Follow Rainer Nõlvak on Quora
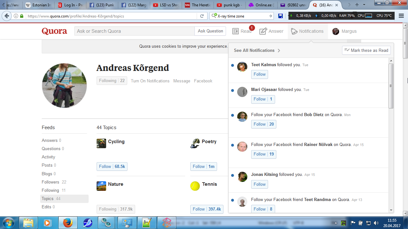Screen dimensions: 408x229 click(264, 154)
